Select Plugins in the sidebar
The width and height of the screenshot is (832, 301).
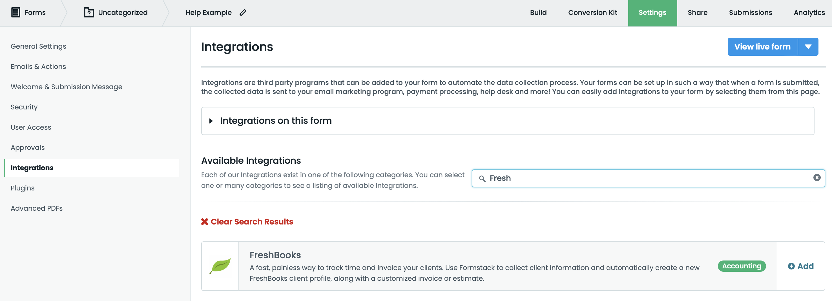(x=23, y=188)
